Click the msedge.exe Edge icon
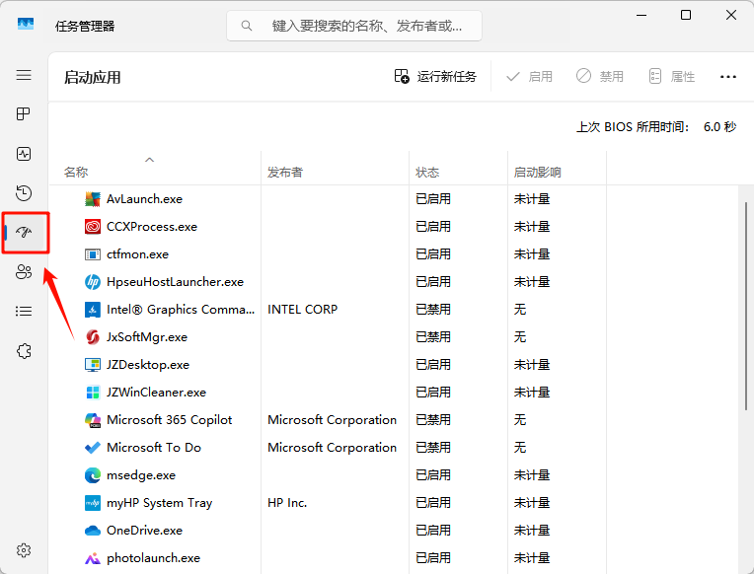Image resolution: width=754 pixels, height=574 pixels. pyautogui.click(x=93, y=475)
